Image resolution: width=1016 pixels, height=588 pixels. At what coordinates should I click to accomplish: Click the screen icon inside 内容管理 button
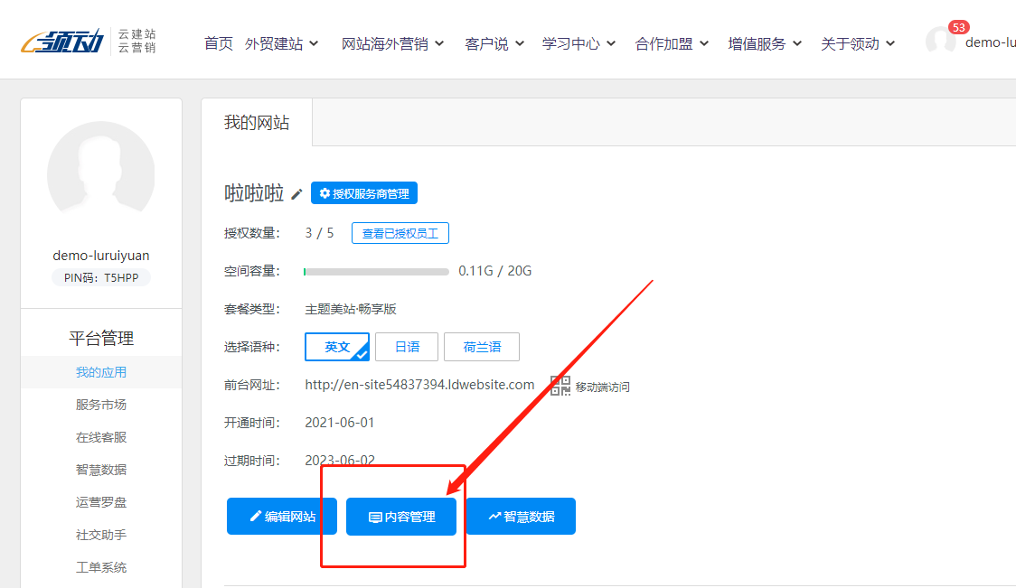coord(376,517)
